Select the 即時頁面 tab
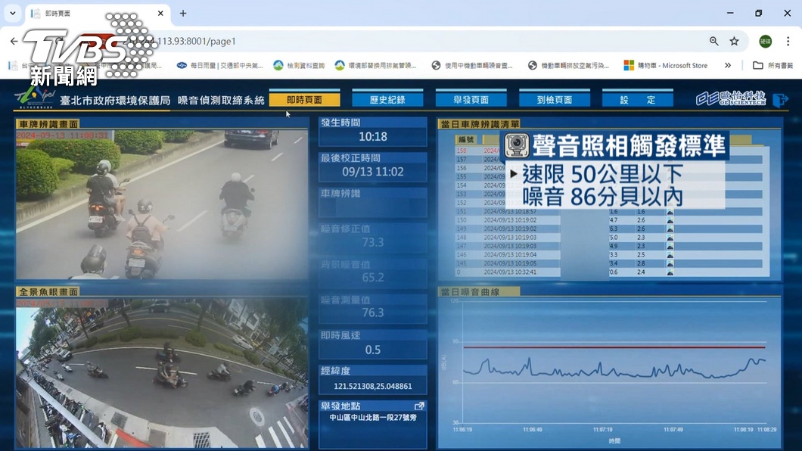The width and height of the screenshot is (802, 451). pyautogui.click(x=304, y=100)
